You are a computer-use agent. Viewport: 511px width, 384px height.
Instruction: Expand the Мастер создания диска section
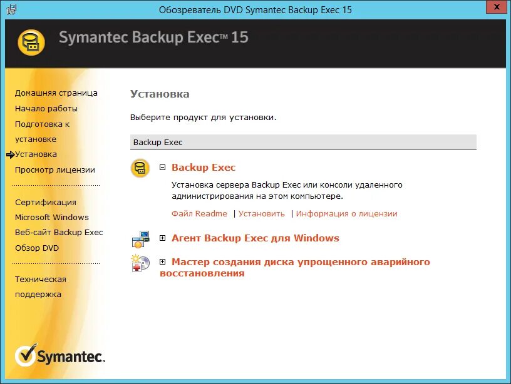[162, 261]
